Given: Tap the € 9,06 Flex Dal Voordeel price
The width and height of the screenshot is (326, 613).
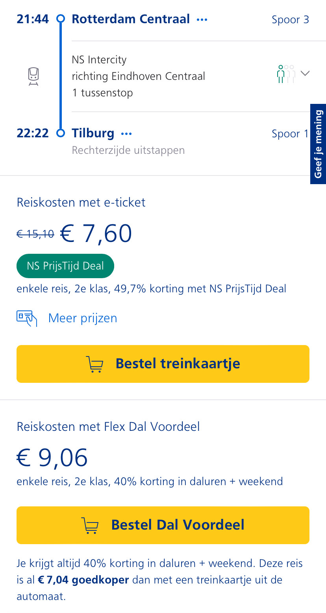Looking at the screenshot, I should [x=52, y=458].
